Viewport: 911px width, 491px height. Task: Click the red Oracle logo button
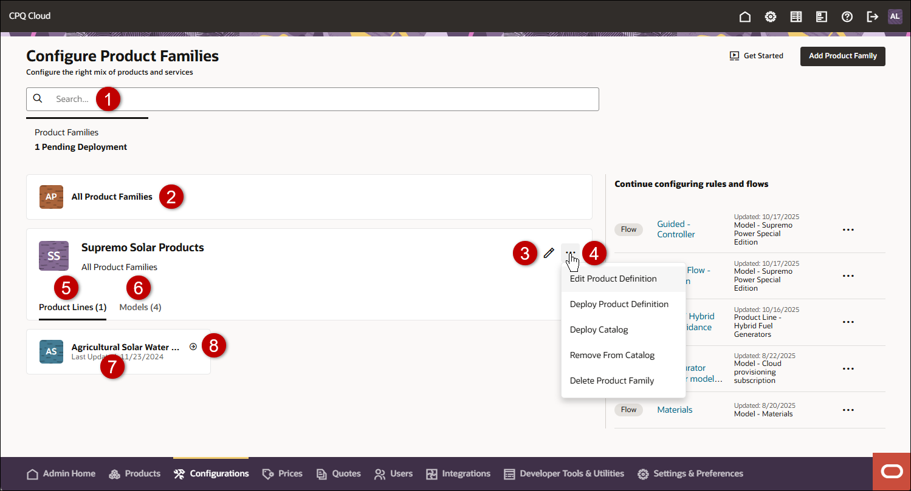pyautogui.click(x=892, y=472)
